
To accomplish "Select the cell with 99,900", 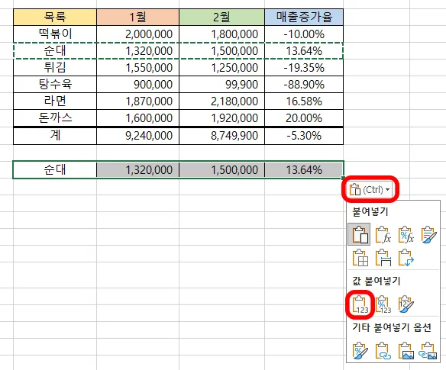I will [221, 85].
